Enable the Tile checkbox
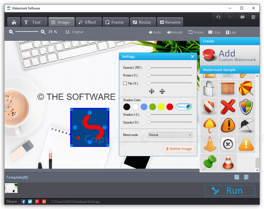 click(125, 83)
